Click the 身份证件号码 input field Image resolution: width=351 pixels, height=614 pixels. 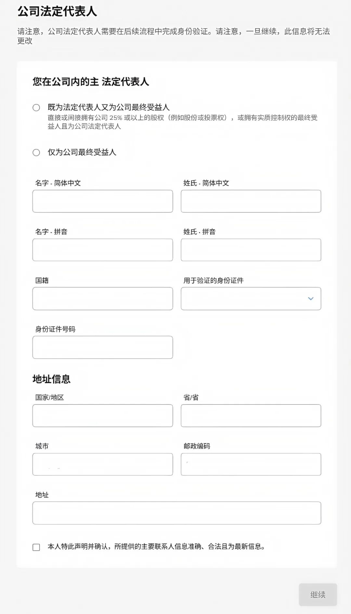click(102, 347)
